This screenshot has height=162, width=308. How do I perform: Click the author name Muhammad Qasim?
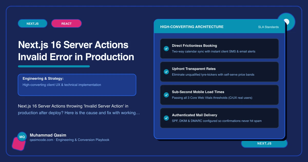[48, 135]
